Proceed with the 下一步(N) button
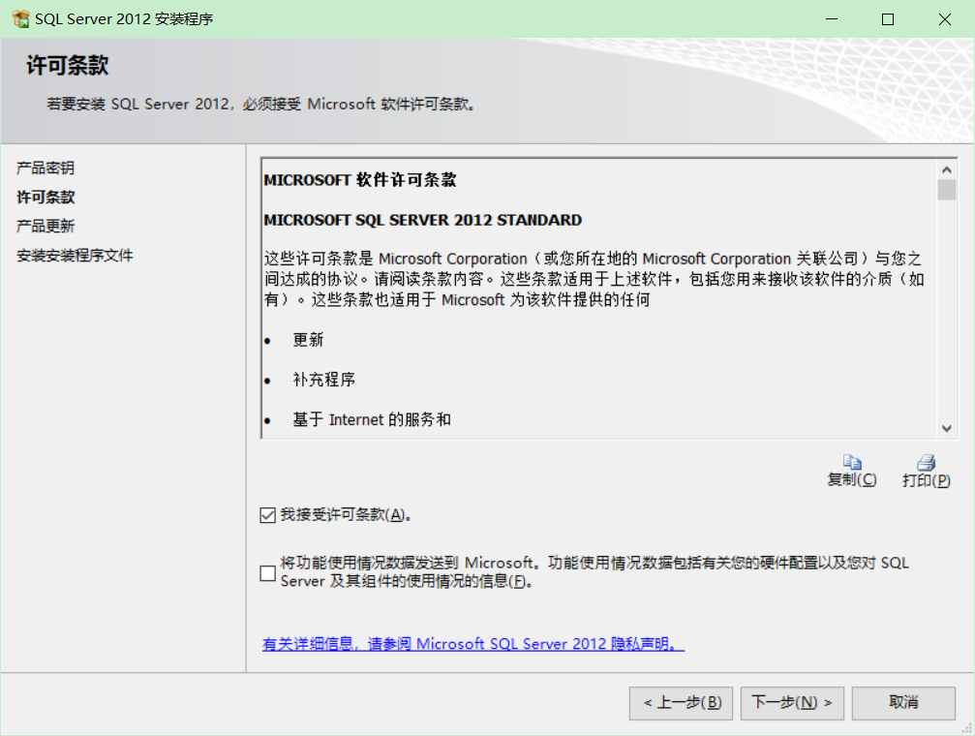 [792, 703]
